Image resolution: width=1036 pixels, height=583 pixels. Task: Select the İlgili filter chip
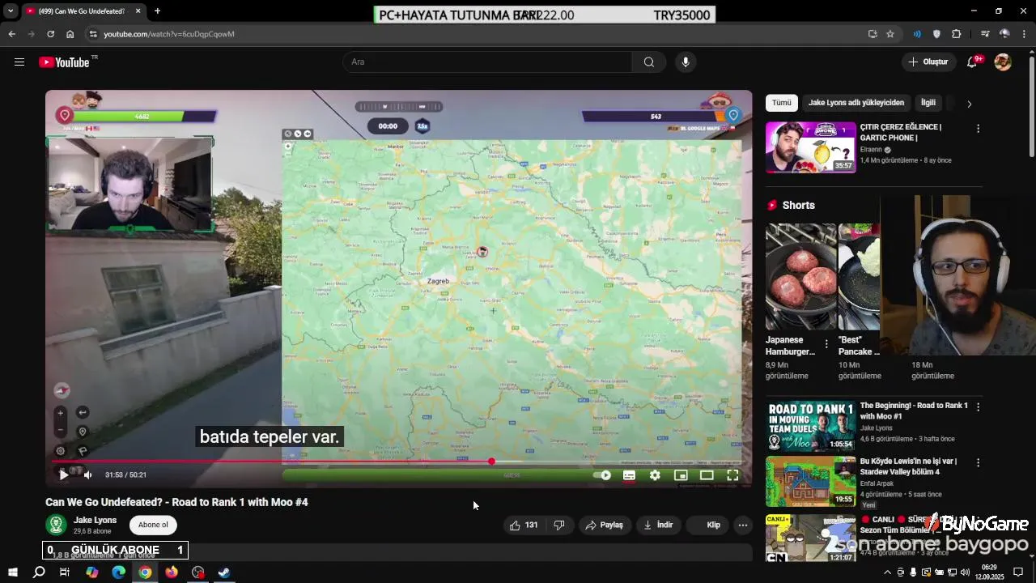[x=928, y=103]
